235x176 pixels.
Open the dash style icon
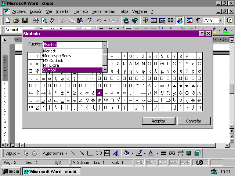point(172,153)
